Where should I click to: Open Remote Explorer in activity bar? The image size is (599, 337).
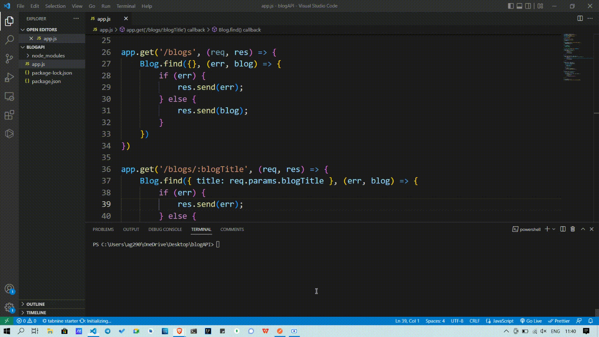[9, 96]
